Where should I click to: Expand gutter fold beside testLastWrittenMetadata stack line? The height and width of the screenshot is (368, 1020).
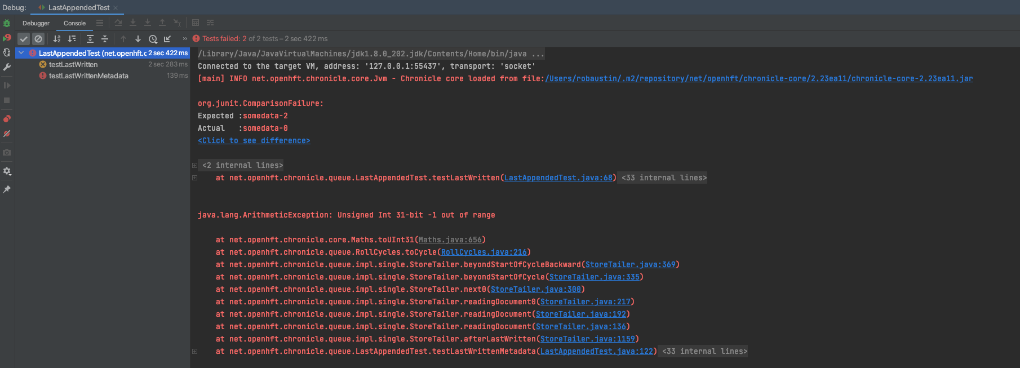194,351
